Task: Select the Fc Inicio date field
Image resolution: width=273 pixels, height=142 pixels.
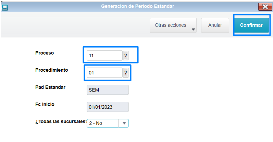Action: 108,107
